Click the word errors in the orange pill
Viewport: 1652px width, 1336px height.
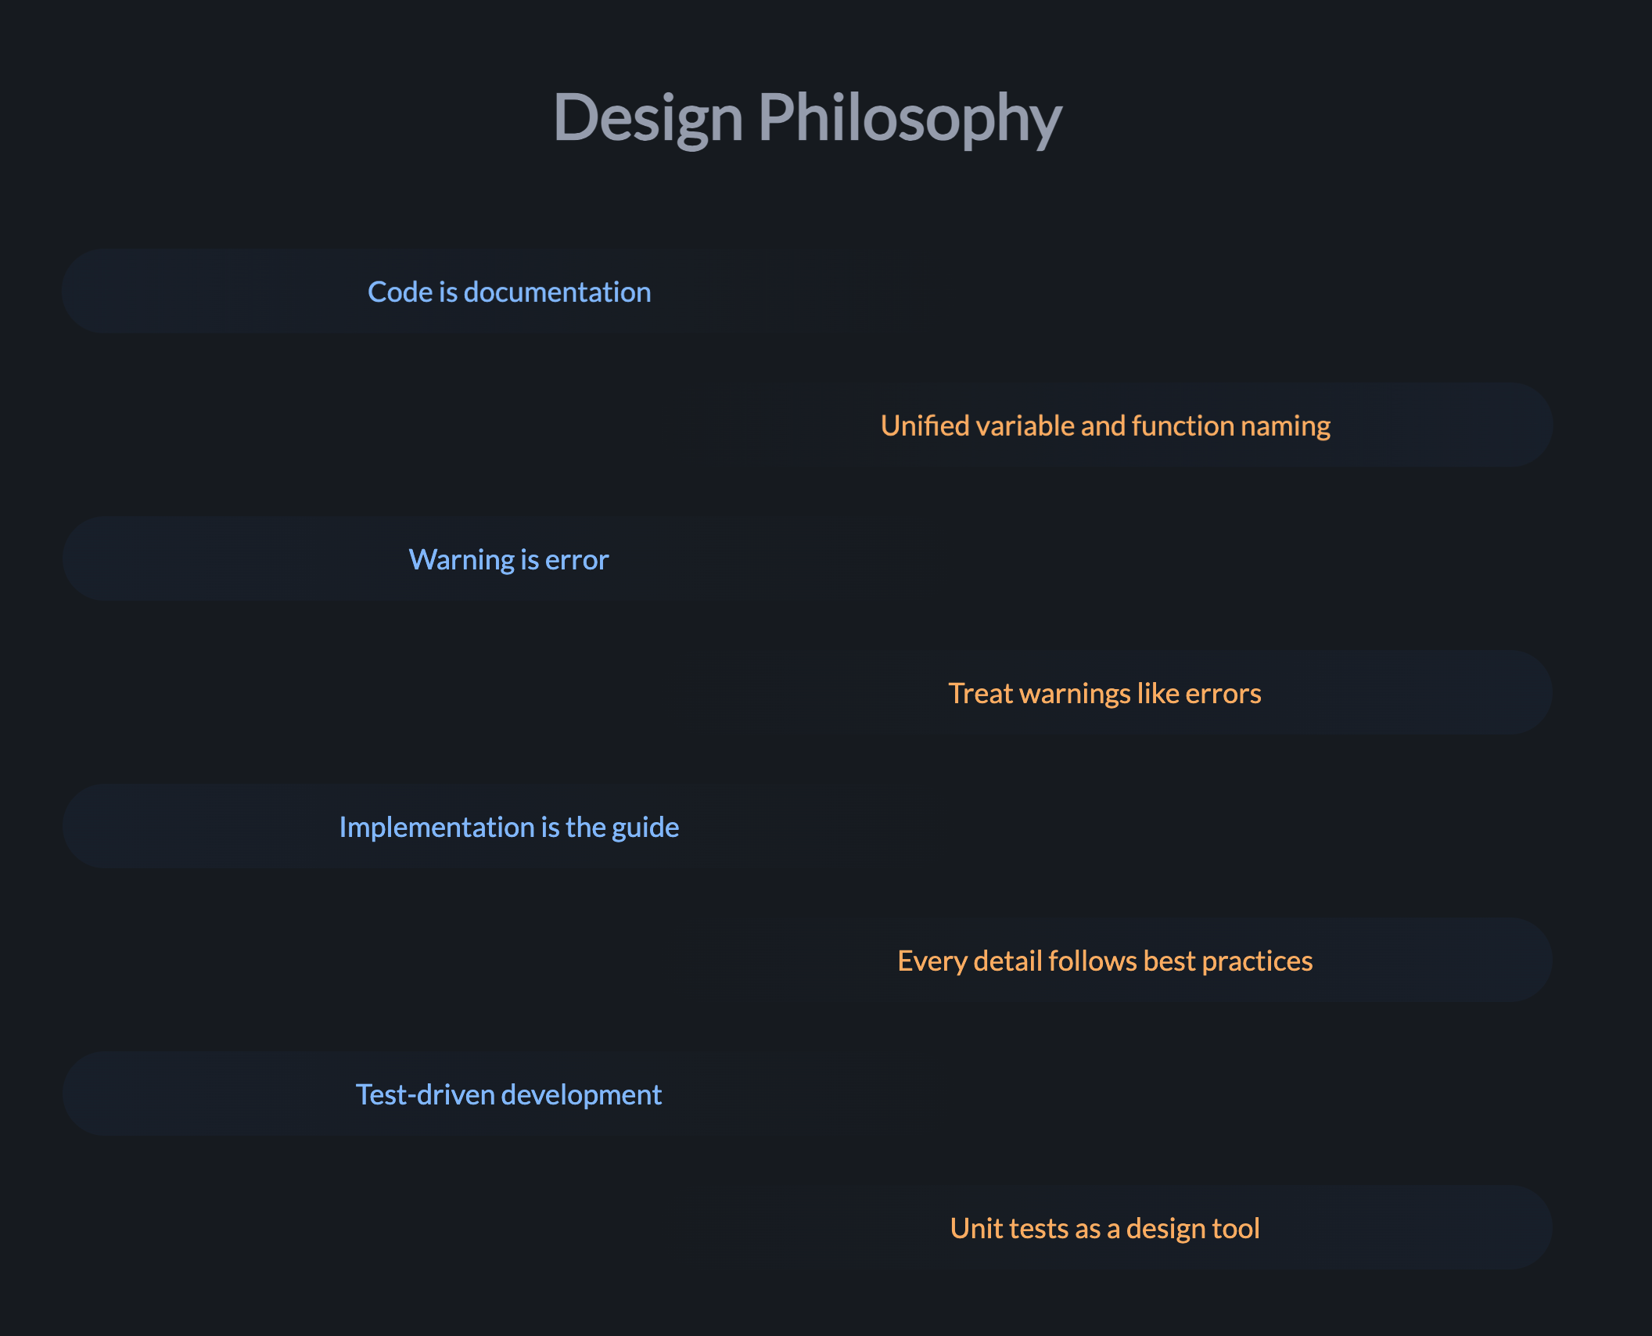[1223, 694]
